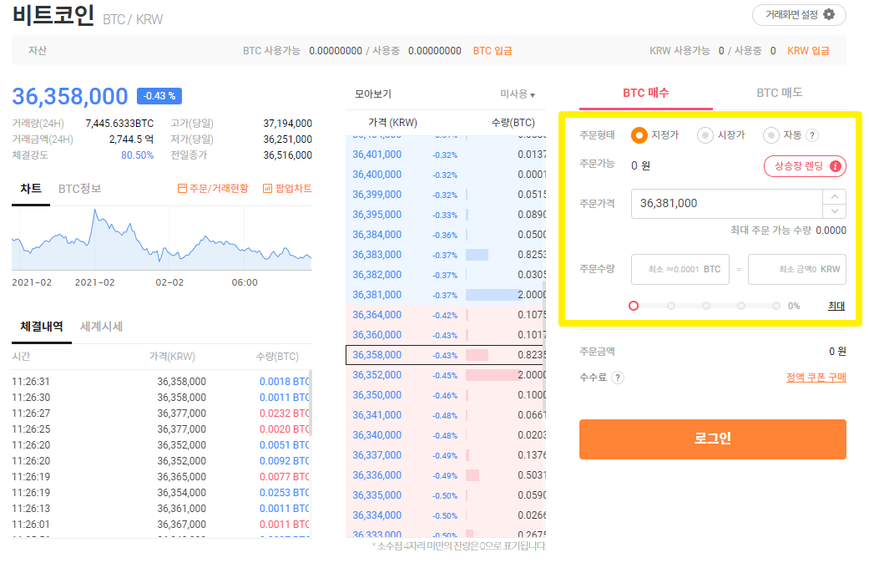Screen dimensions: 869x563
Task: Click the 상승장 렌딩 button
Action: [805, 166]
